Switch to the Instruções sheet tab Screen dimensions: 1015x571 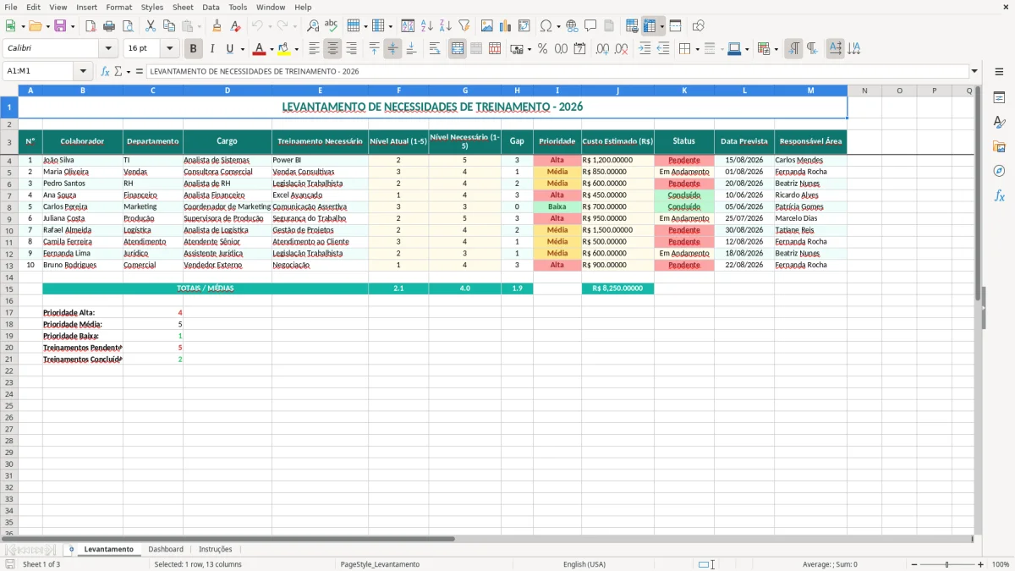point(216,549)
